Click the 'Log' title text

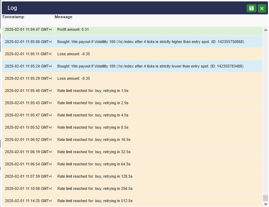12,8
